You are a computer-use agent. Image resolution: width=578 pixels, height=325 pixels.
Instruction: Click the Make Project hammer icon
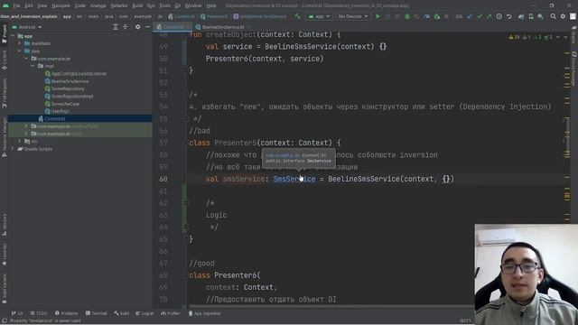297,16
